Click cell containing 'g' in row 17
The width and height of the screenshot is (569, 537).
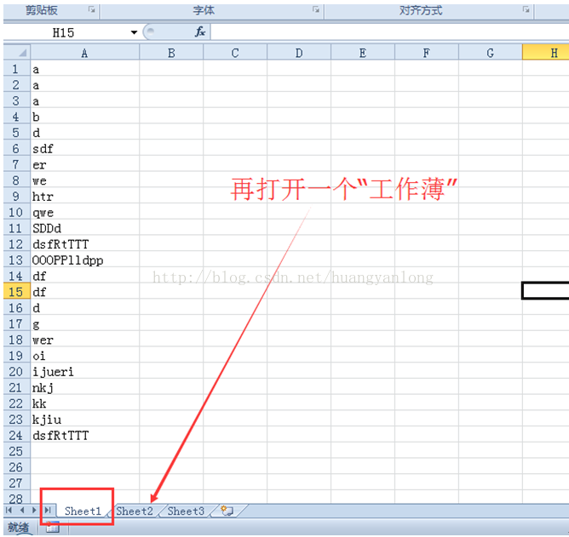[85, 323]
